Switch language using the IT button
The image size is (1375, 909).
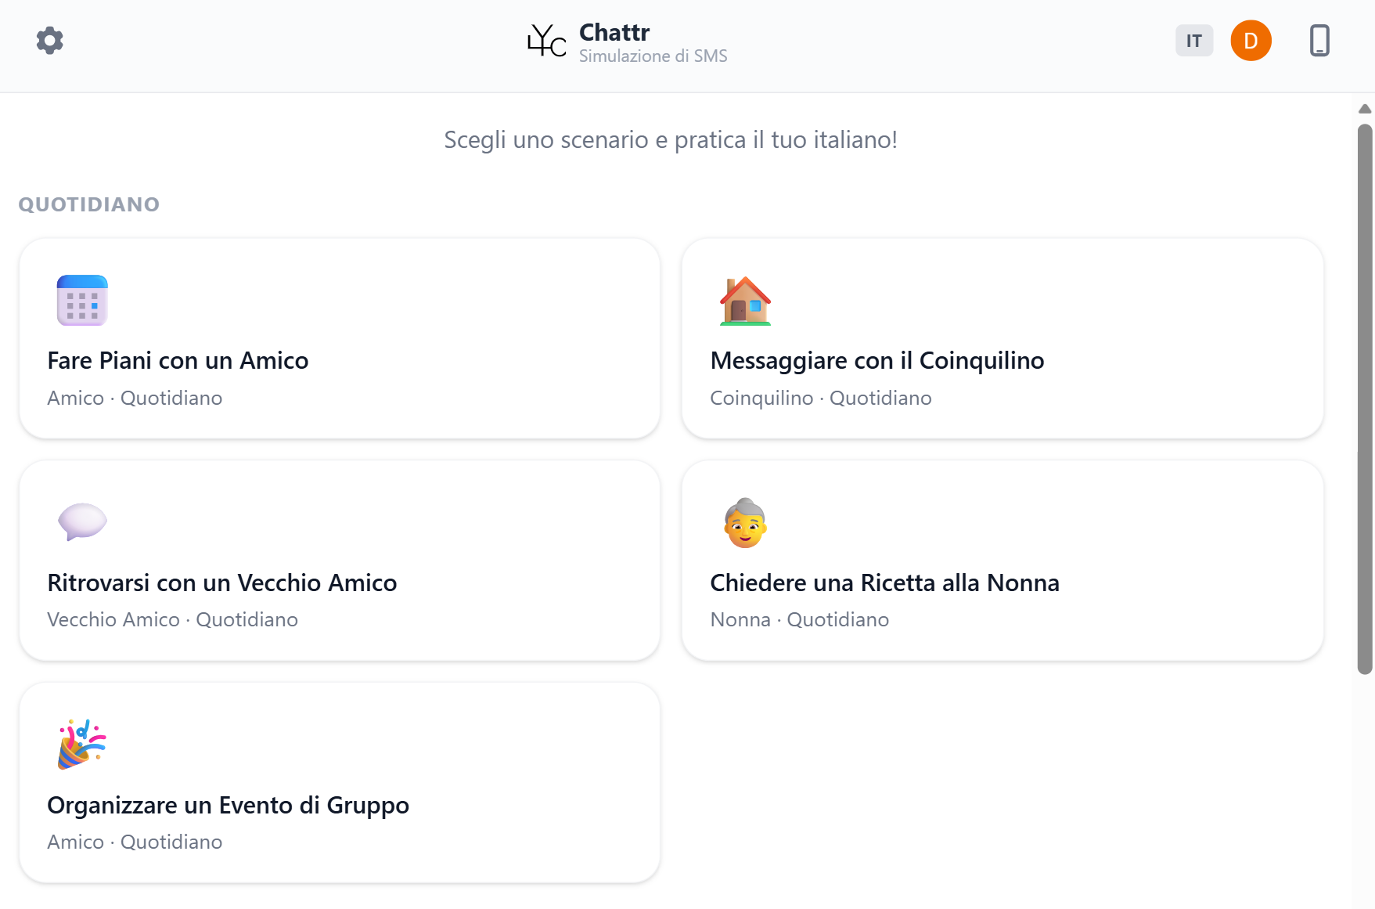pyautogui.click(x=1194, y=41)
